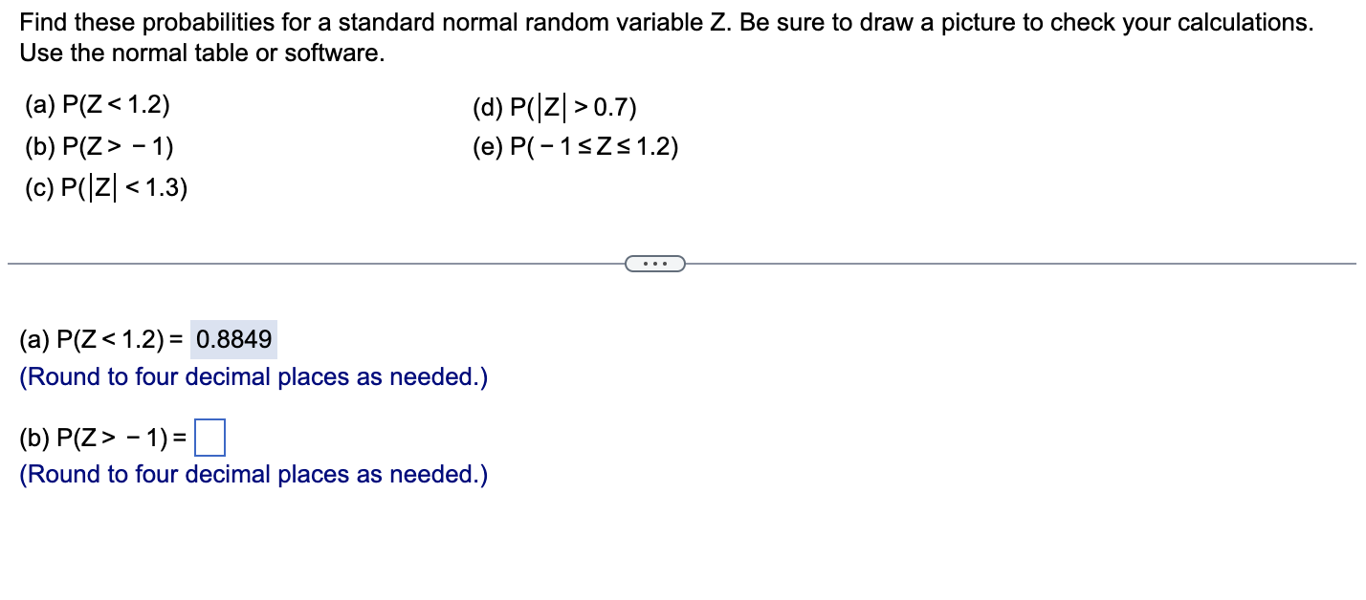Select question part (e) P(−1 ≤ Z ≤ 1.2)
Viewport: 1366px width, 600px height.
(574, 147)
